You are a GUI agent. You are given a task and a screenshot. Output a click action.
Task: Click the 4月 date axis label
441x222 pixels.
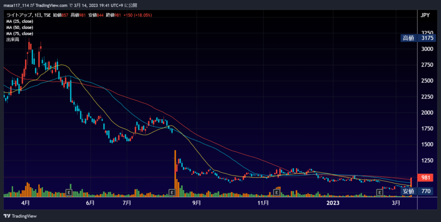(25, 203)
